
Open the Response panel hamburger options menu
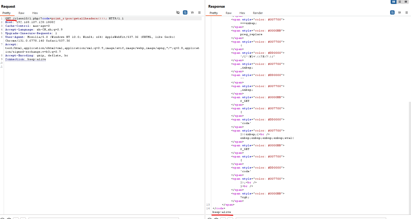pos(407,12)
